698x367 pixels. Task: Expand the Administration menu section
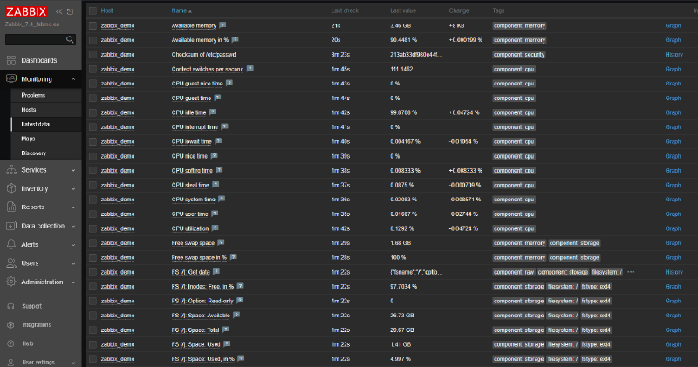pos(73,282)
